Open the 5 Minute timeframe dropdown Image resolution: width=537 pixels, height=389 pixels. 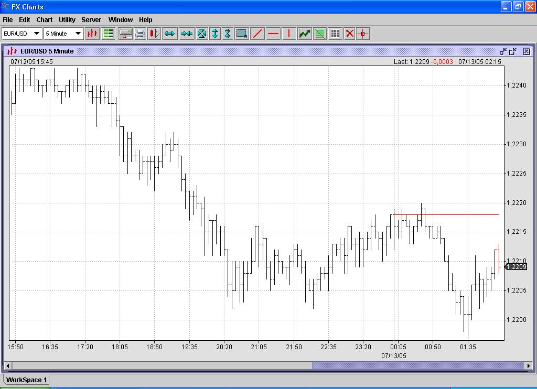point(63,34)
